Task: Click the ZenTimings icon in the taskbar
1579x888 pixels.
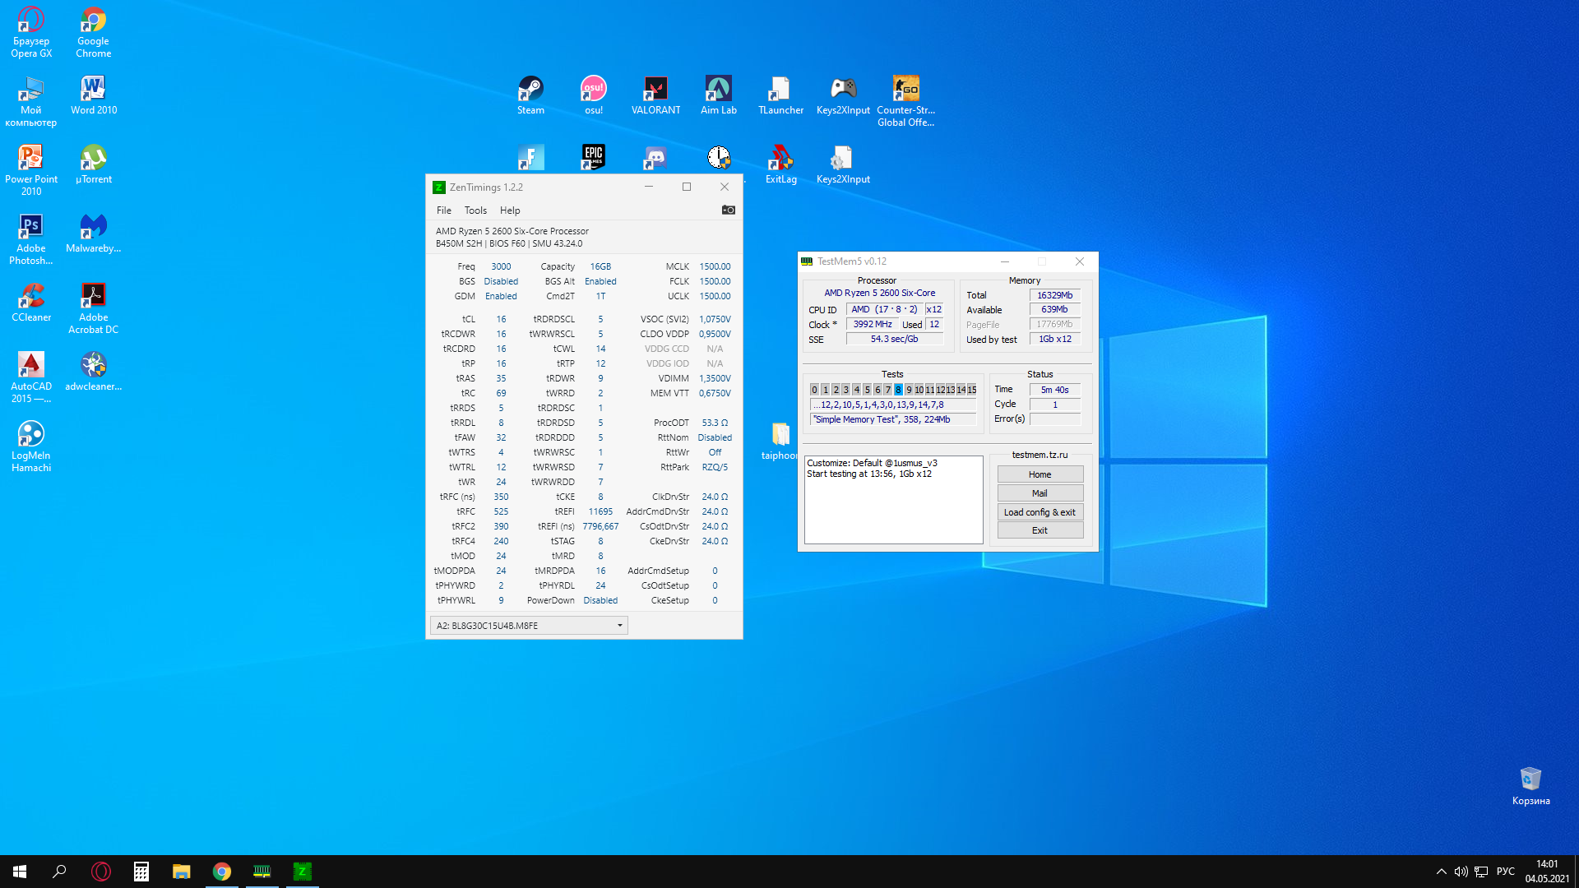Action: (302, 872)
